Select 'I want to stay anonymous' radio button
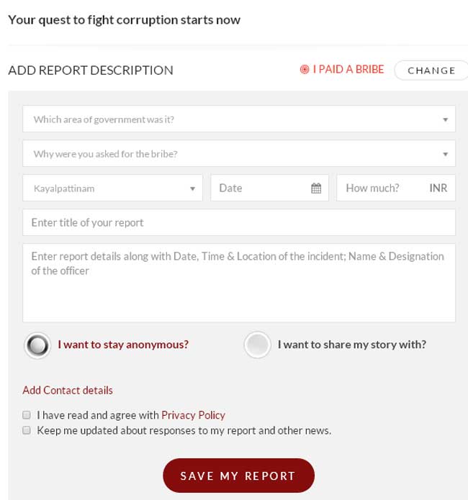This screenshot has width=468, height=500. click(x=37, y=345)
